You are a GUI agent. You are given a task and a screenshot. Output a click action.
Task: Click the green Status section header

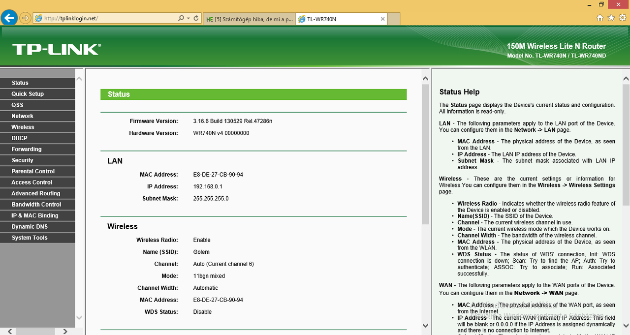pos(253,94)
